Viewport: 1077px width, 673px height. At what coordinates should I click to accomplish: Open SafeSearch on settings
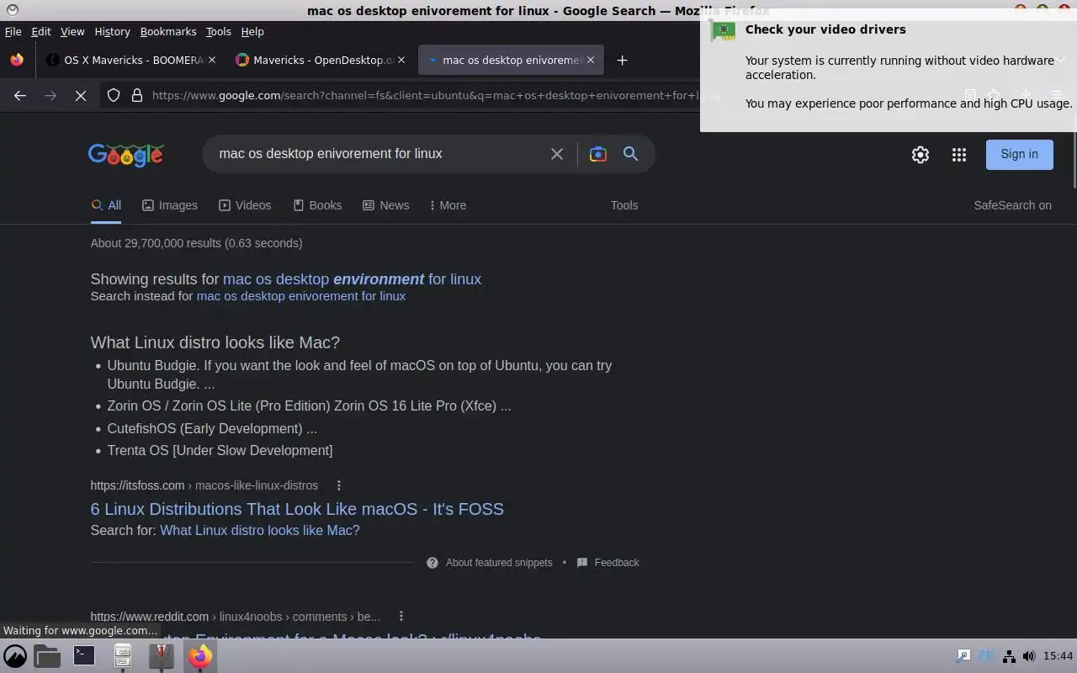click(x=1013, y=205)
